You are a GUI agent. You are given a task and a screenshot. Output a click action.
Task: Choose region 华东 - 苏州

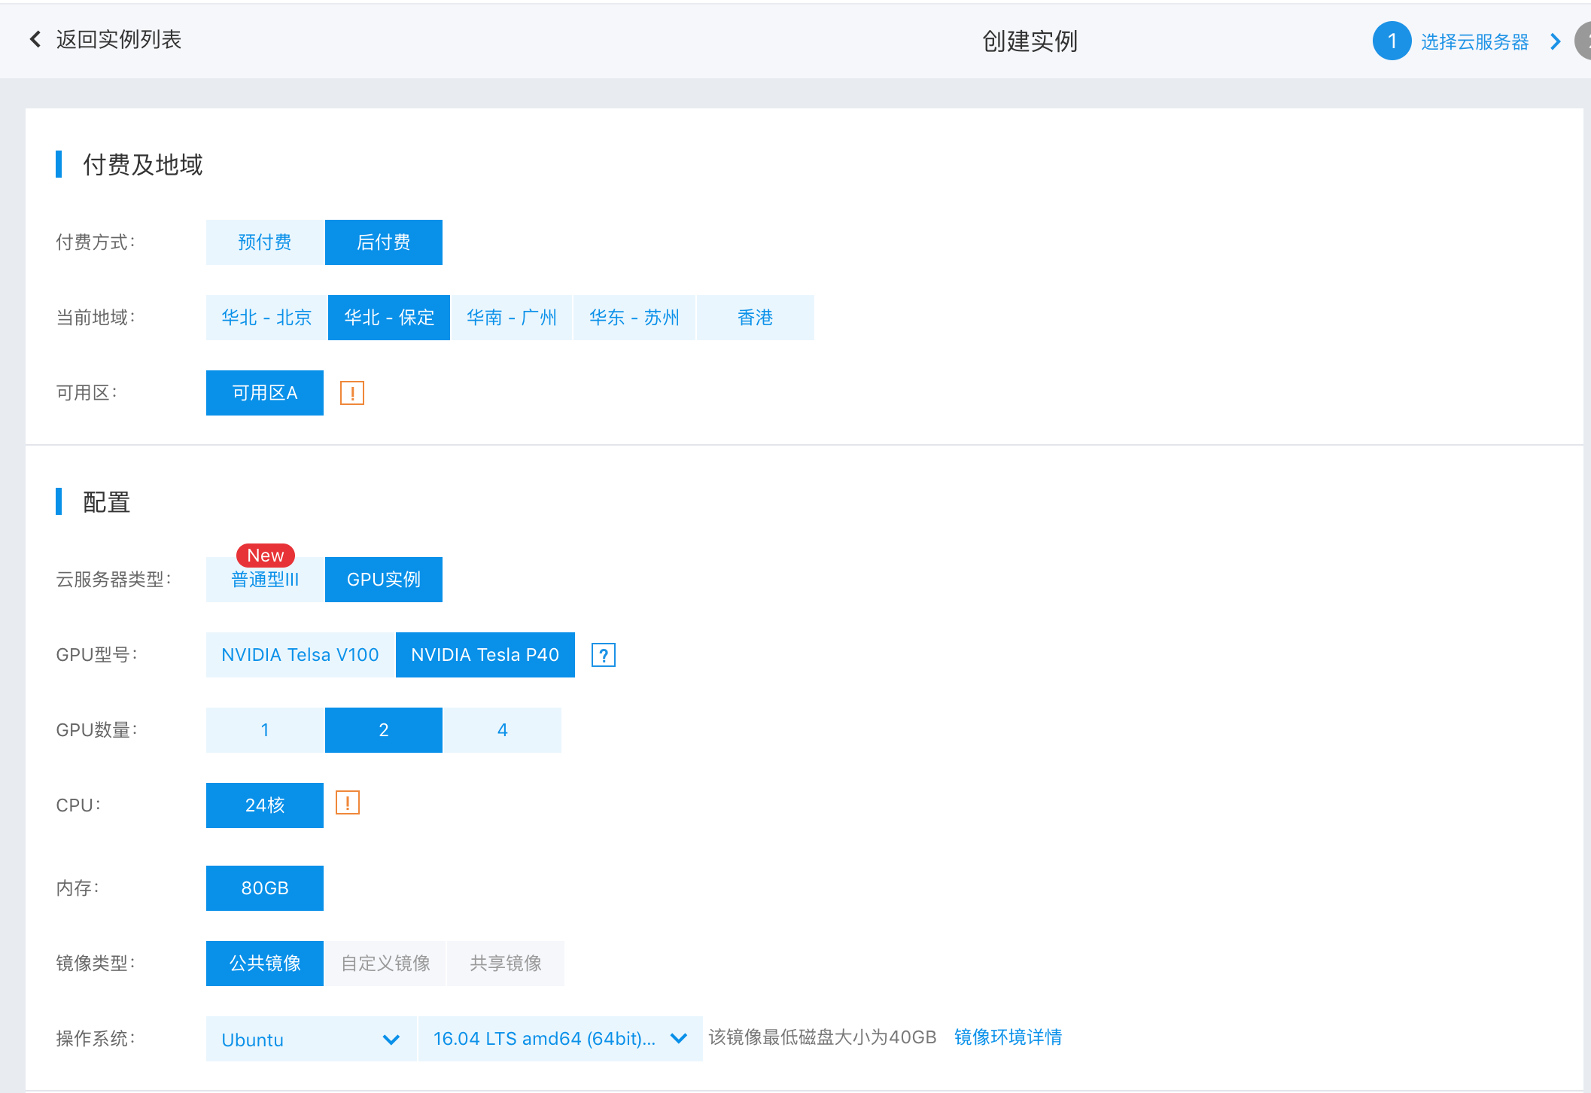pyautogui.click(x=634, y=318)
